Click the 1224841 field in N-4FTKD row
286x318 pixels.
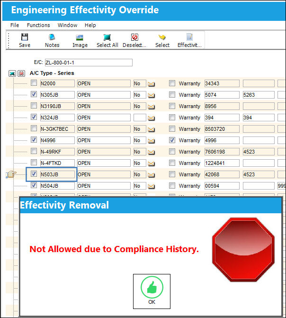pyautogui.click(x=222, y=163)
